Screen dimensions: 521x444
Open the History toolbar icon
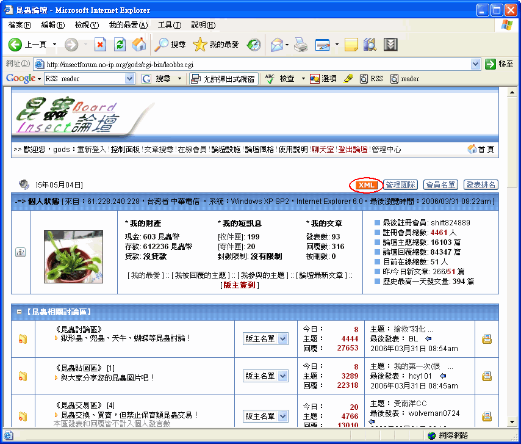(x=254, y=44)
